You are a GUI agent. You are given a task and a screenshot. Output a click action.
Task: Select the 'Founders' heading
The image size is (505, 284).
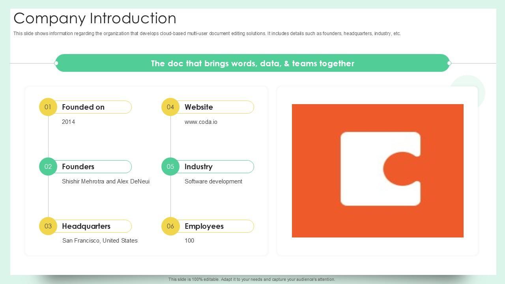point(78,166)
